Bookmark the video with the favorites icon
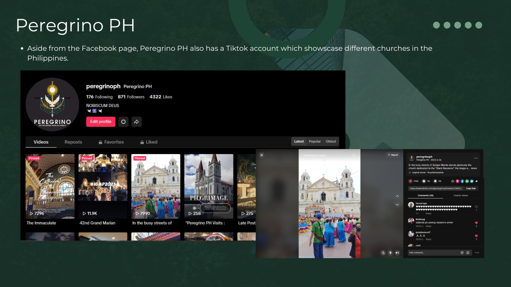The height and width of the screenshot is (287, 511). (435, 181)
